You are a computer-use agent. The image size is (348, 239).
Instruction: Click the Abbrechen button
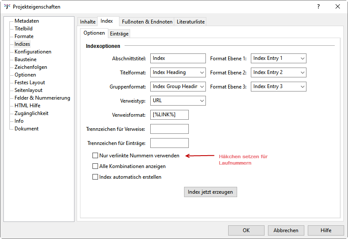286,230
